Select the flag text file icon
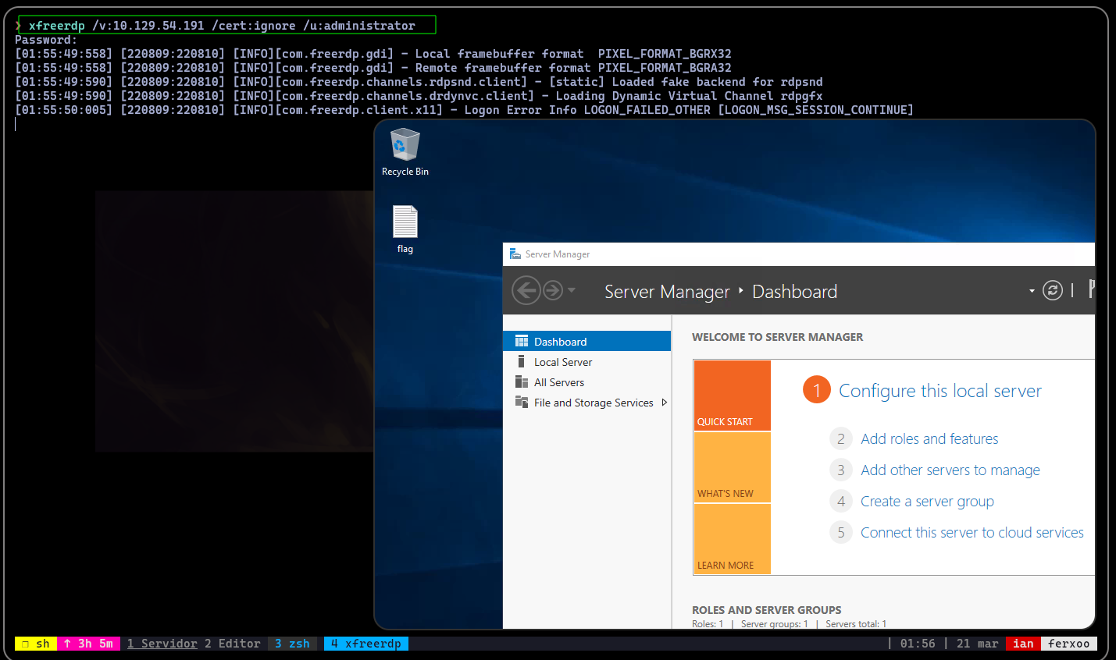This screenshot has height=660, width=1116. 405,229
